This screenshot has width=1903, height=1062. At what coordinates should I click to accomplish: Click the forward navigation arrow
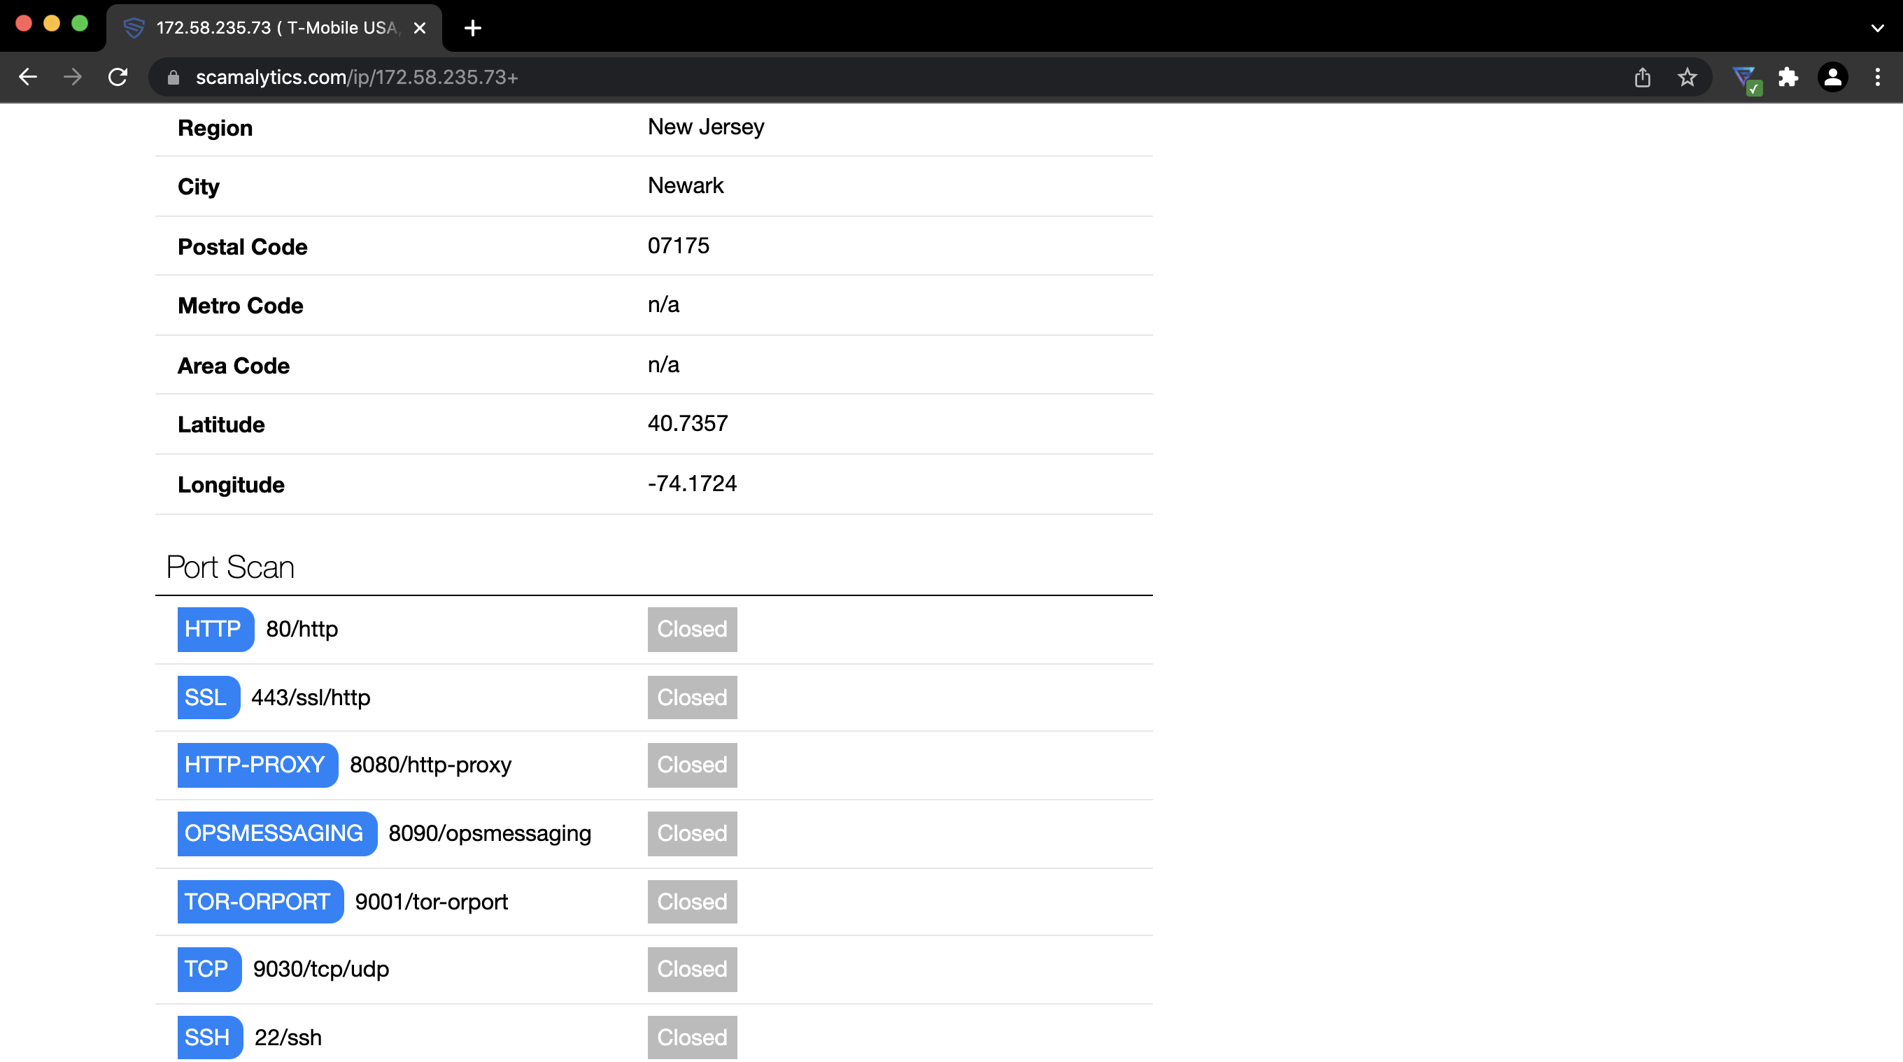72,77
